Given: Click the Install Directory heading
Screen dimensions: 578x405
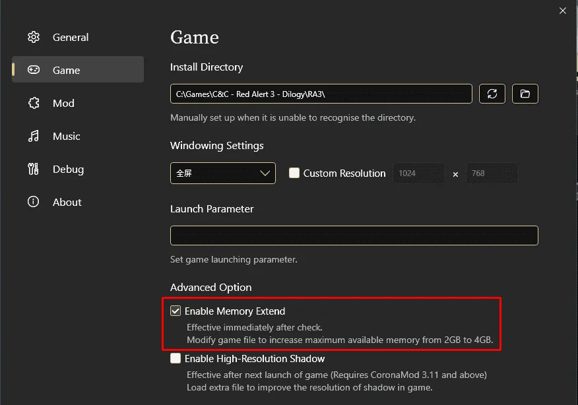Looking at the screenshot, I should pos(207,67).
